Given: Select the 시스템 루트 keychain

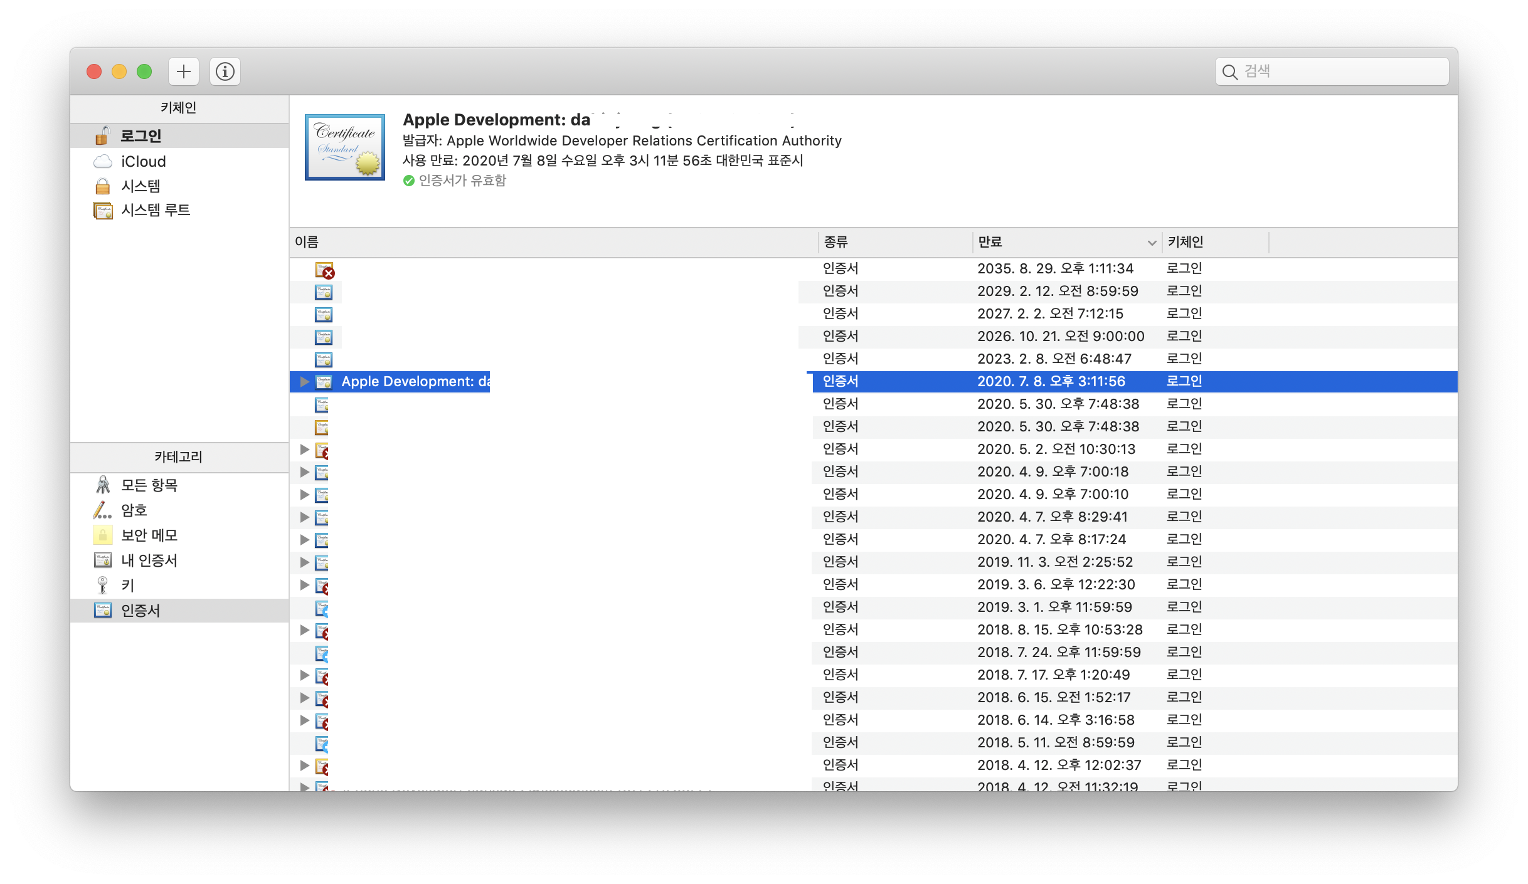Looking at the screenshot, I should click(155, 210).
